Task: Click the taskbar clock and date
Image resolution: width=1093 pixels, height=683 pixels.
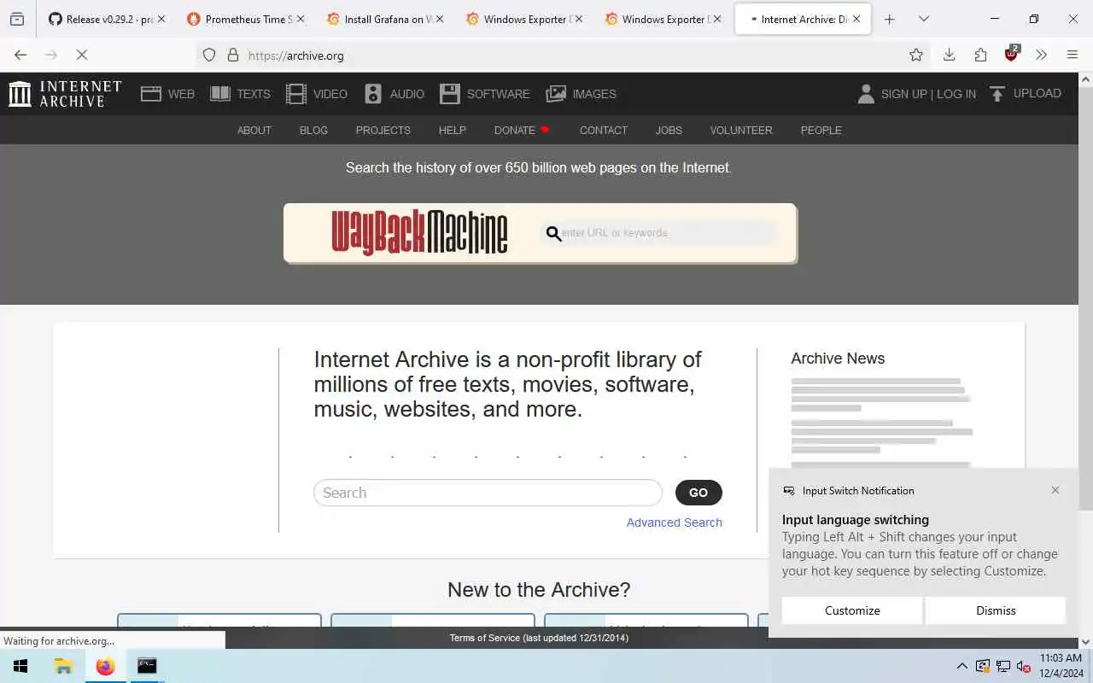Action: pyautogui.click(x=1061, y=666)
